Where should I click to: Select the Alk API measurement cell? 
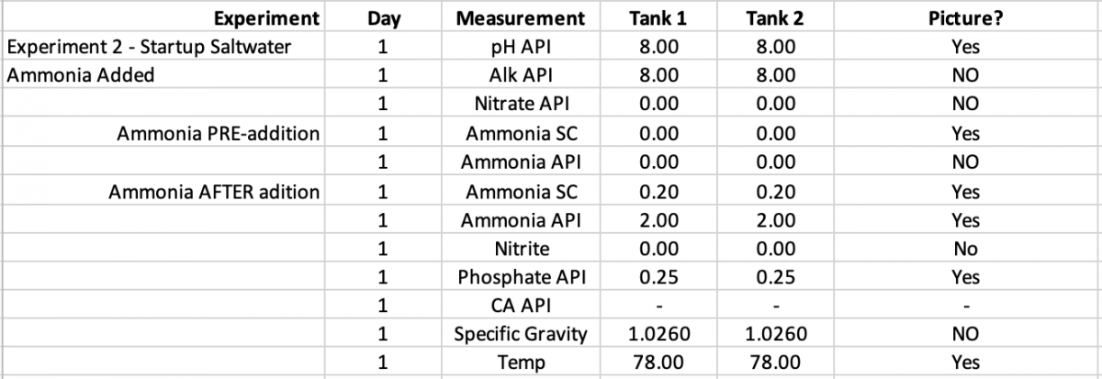(x=520, y=75)
